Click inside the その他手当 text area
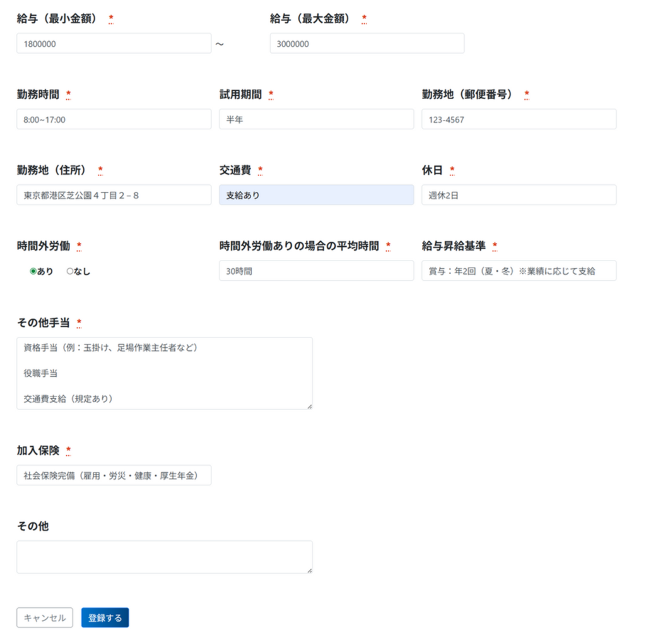This screenshot has width=646, height=640. click(164, 373)
